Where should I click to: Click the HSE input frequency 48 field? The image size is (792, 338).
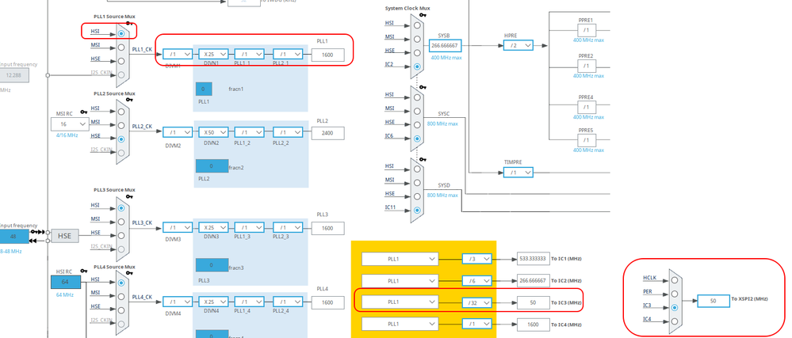(13, 236)
